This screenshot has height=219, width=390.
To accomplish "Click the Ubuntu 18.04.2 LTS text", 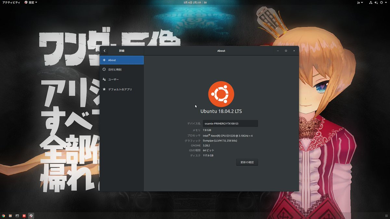I will click(x=221, y=111).
